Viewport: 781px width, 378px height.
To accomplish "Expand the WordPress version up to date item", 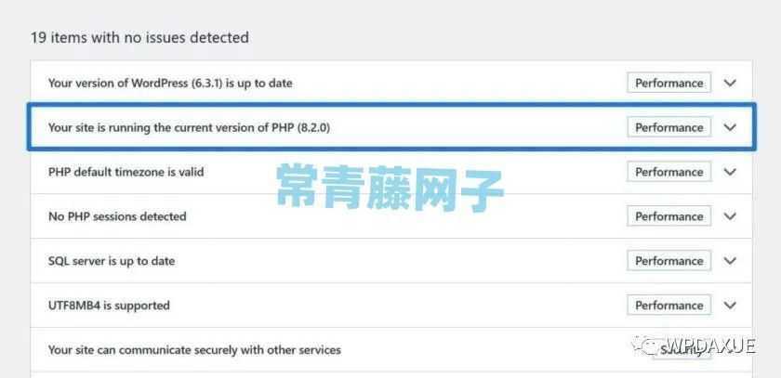I will (x=730, y=83).
